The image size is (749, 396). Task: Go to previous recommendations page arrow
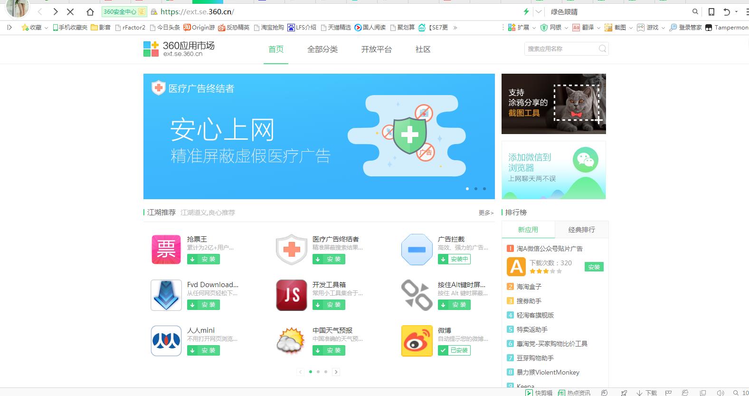pos(300,372)
